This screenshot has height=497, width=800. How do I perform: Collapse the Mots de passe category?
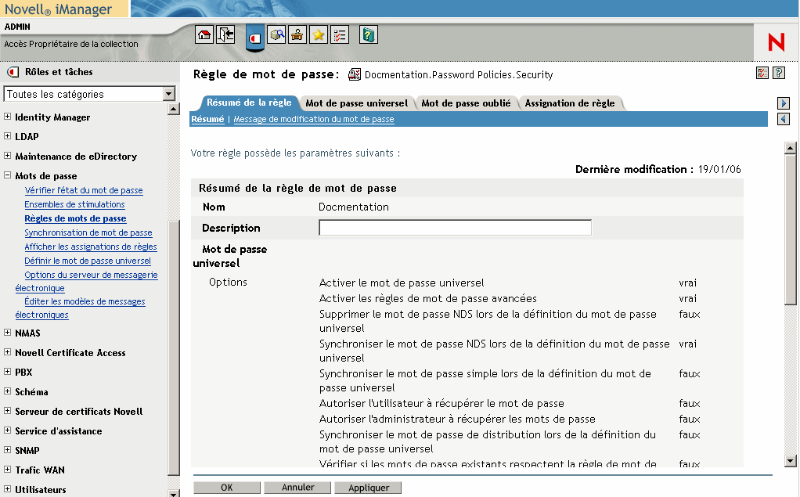[x=7, y=175]
